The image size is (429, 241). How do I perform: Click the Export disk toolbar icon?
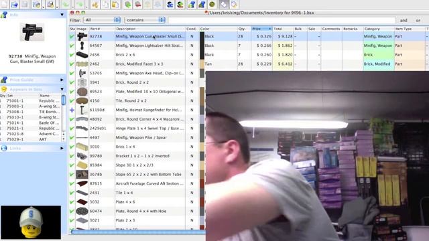50,4
